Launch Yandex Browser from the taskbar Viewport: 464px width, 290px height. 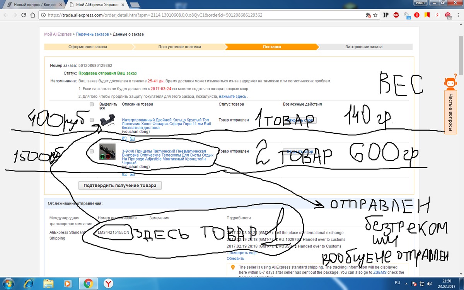(108, 283)
